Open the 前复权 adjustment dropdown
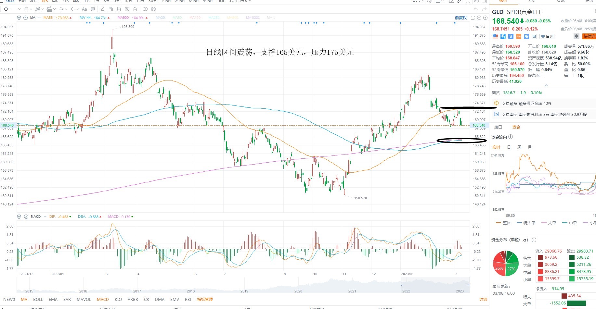 point(461,18)
